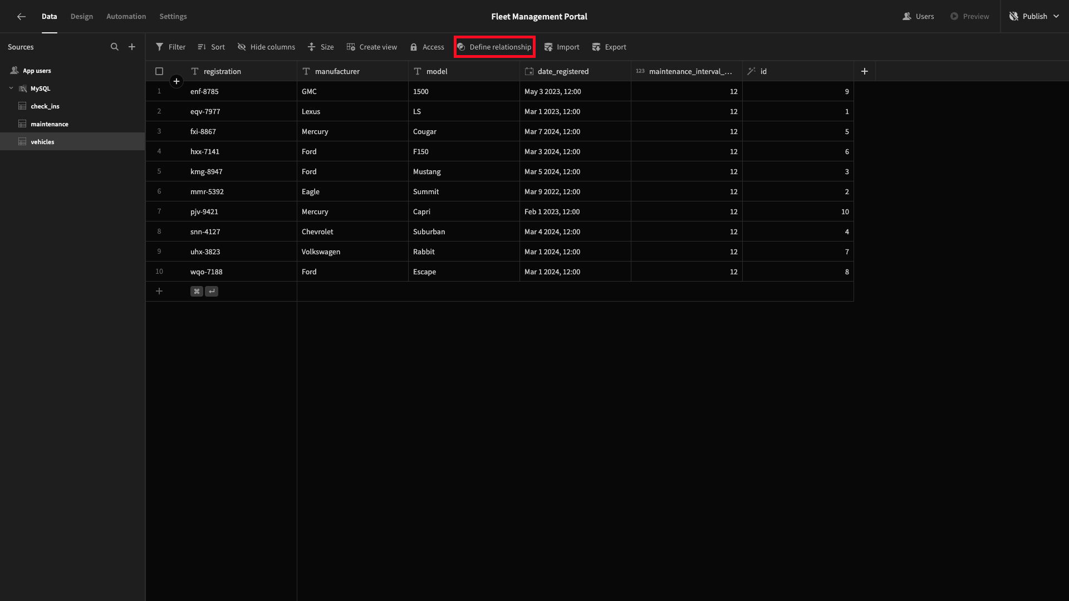Open the Users panel

point(918,17)
